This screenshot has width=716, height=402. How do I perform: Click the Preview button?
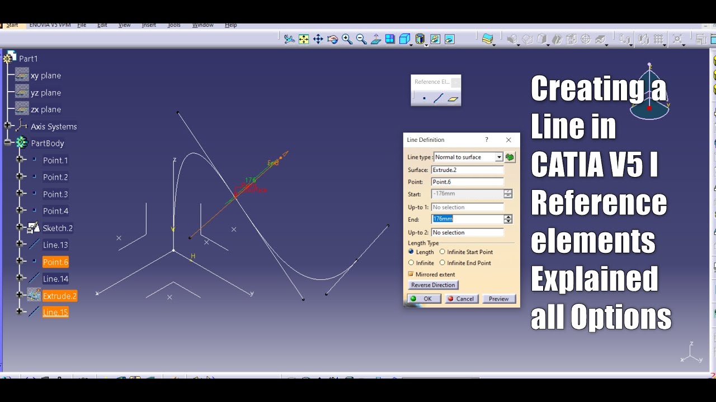point(498,299)
